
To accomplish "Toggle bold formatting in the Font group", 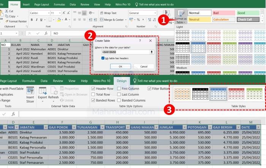I will click(32, 19).
